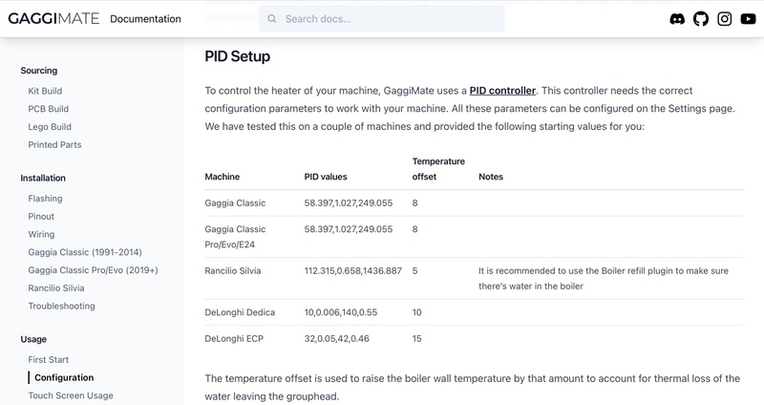This screenshot has height=405, width=764.
Task: Click the search magnifier icon
Action: [272, 18]
